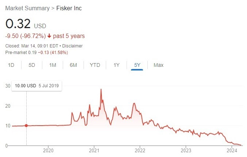247x157 pixels.
Task: Click the active 5Y range tab
Action: click(x=137, y=65)
